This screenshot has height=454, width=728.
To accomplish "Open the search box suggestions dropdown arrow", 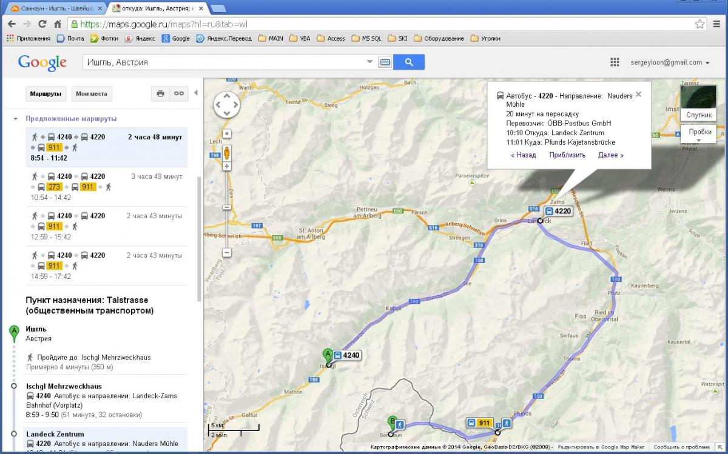I will [x=370, y=62].
